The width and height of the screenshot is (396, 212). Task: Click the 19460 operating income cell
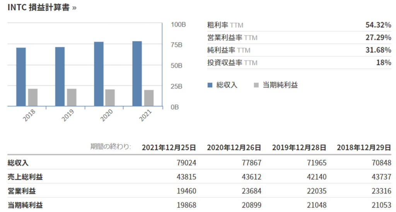186,191
